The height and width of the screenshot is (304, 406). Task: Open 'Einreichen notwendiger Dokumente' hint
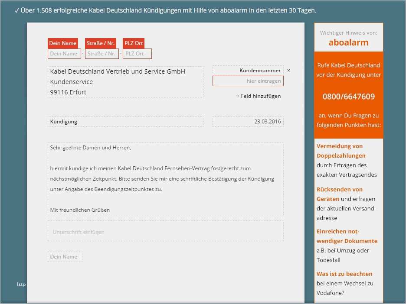347,236
